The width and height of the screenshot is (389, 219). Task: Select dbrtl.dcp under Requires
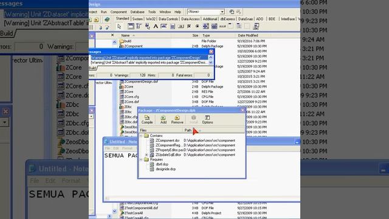(162, 164)
